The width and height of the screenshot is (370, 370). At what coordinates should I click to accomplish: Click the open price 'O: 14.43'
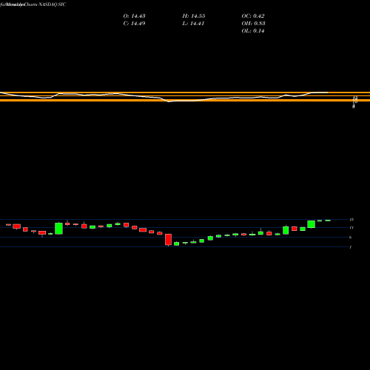point(134,16)
